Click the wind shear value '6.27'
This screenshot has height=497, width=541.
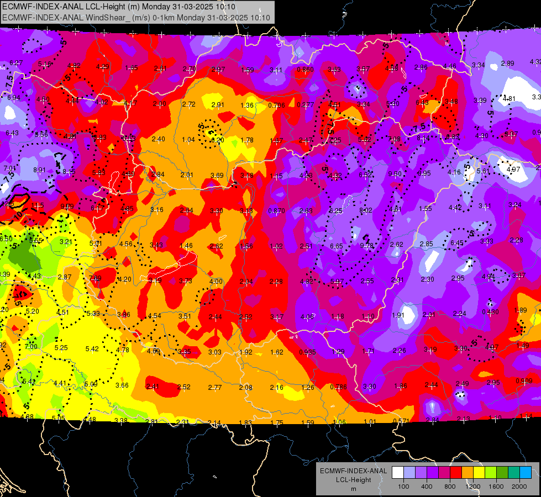pyautogui.click(x=16, y=63)
